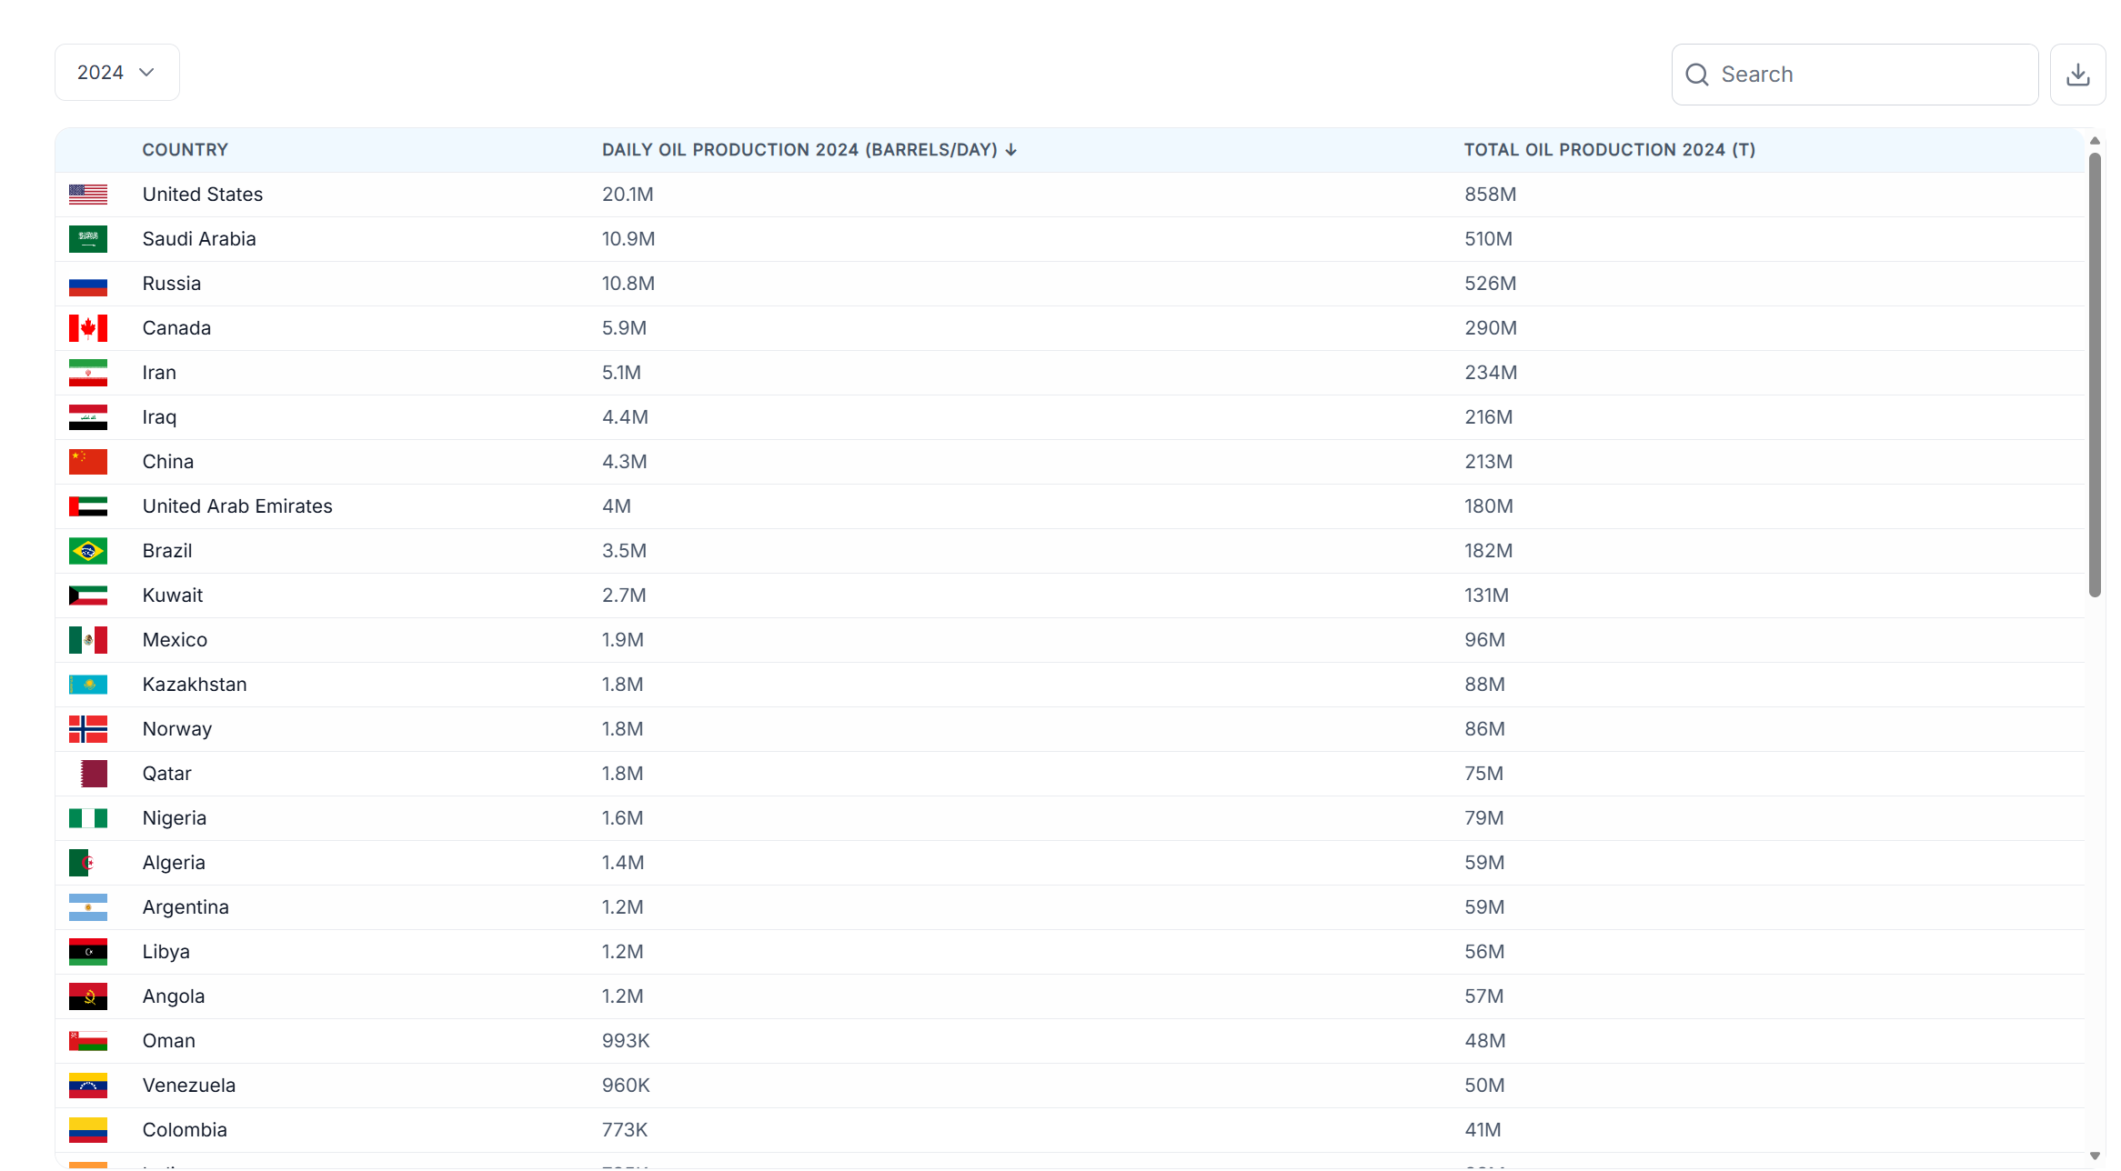
Task: Click the scrollbar up arrow
Action: click(2095, 141)
